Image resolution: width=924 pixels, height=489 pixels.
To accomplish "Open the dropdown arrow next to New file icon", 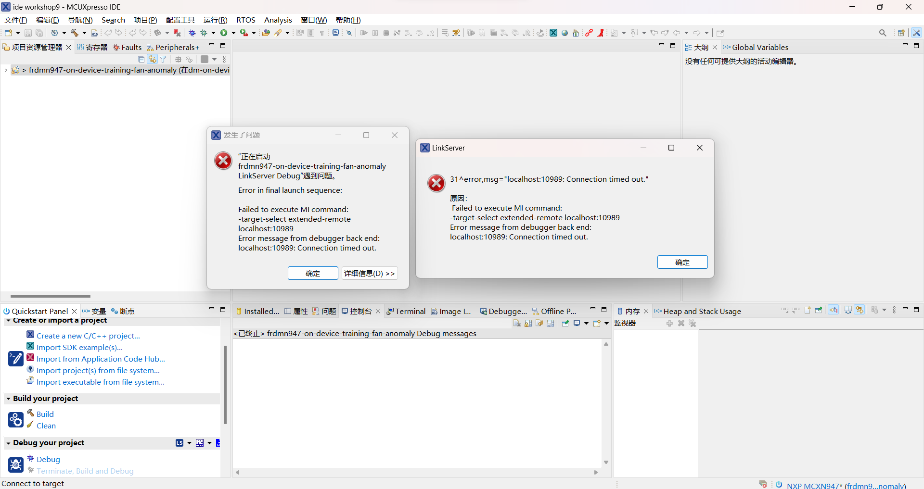I will (x=18, y=33).
